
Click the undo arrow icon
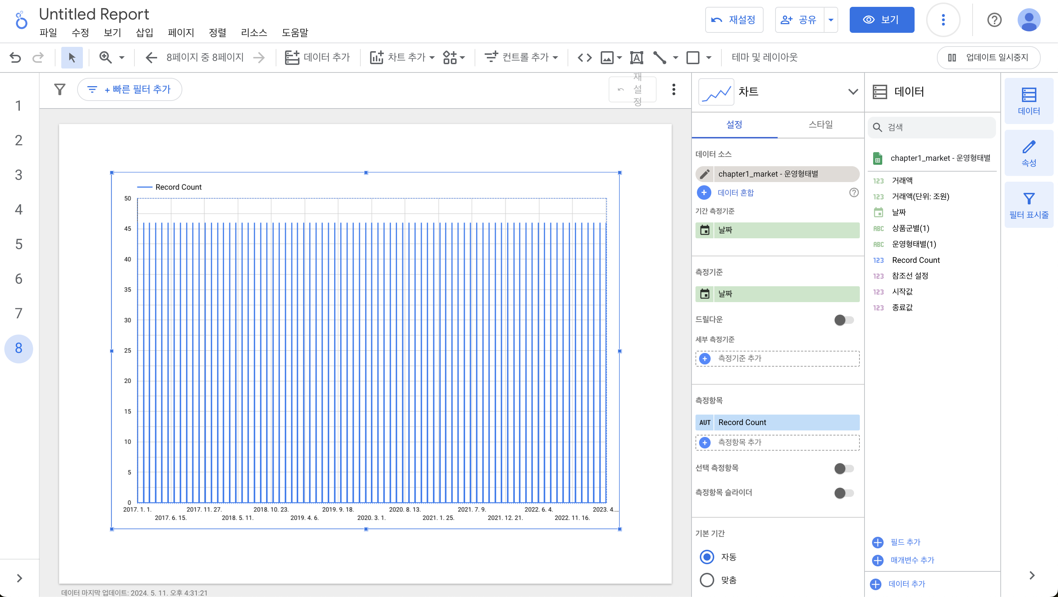15,58
